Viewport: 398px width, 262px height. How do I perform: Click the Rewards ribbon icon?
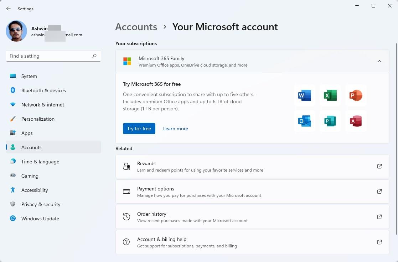[126, 166]
